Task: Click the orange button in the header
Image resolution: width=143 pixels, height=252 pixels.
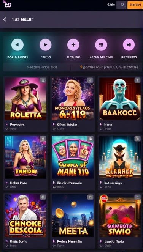Action: [135, 5]
